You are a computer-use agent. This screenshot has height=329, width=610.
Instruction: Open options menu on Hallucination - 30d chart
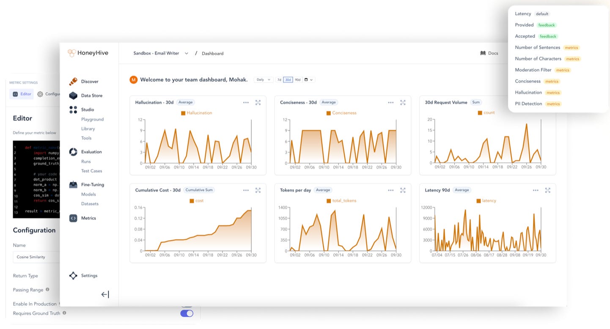[246, 102]
